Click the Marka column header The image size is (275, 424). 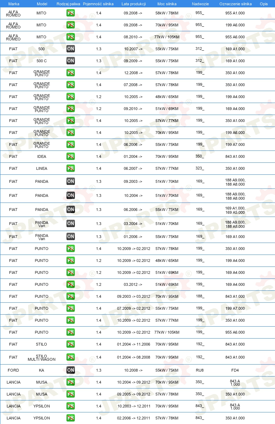[x=14, y=4]
